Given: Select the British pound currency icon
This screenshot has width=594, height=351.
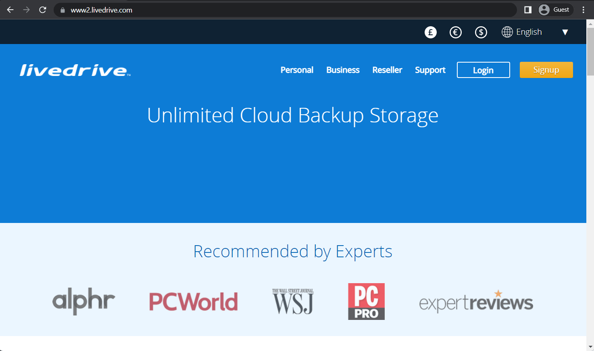Looking at the screenshot, I should 430,32.
